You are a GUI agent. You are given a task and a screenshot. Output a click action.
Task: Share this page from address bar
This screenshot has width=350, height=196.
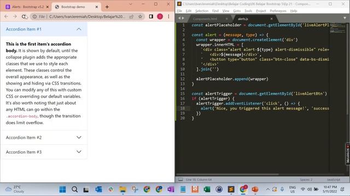click(131, 16)
